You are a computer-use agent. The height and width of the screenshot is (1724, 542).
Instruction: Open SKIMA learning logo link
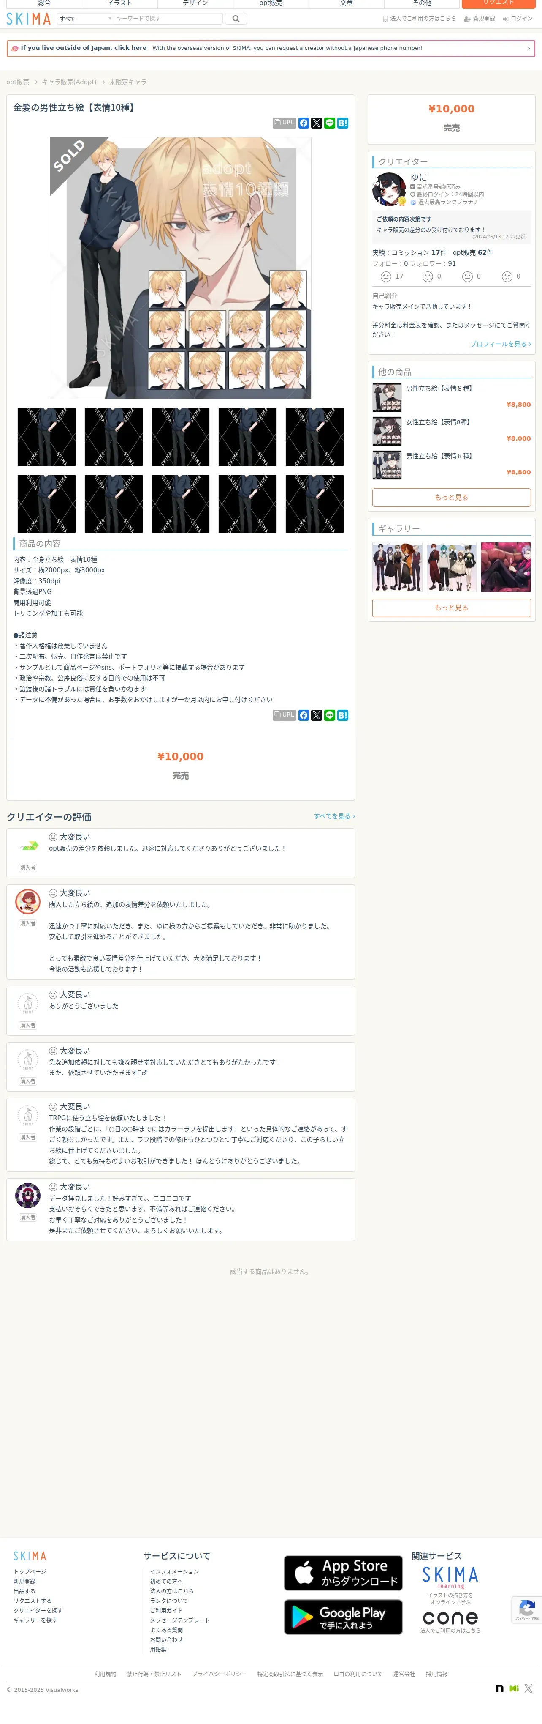(450, 1577)
